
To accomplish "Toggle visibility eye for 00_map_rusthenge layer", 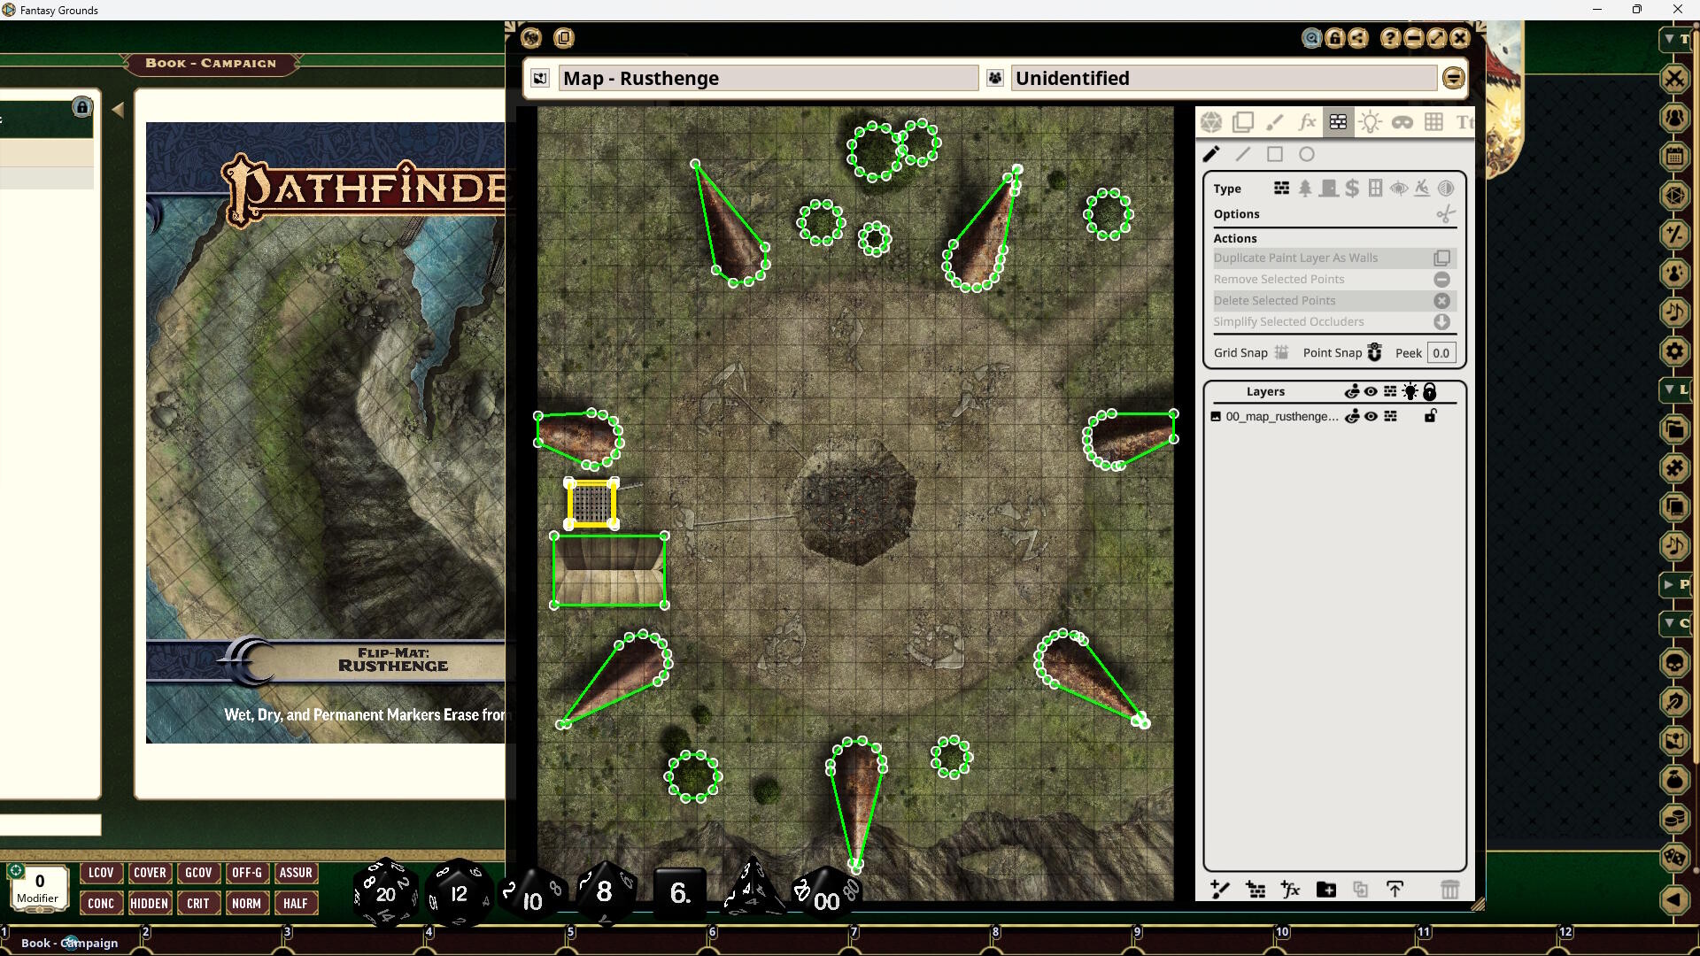I will [x=1371, y=416].
